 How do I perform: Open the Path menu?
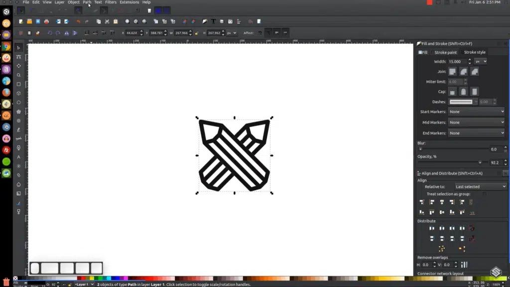(87, 2)
